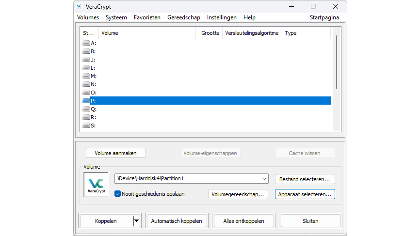Click Volume aanmaken button
This screenshot has width=420, height=236.
(116, 153)
